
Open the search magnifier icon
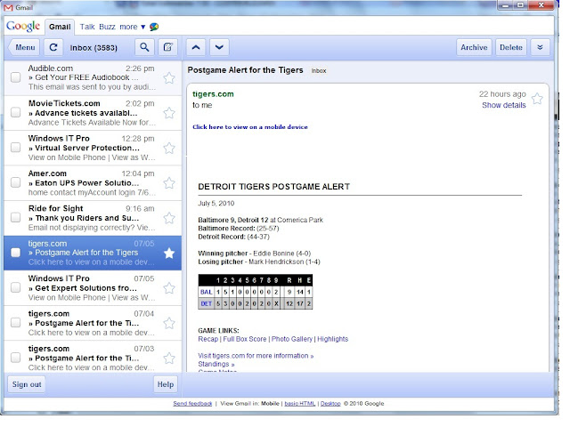[144, 47]
